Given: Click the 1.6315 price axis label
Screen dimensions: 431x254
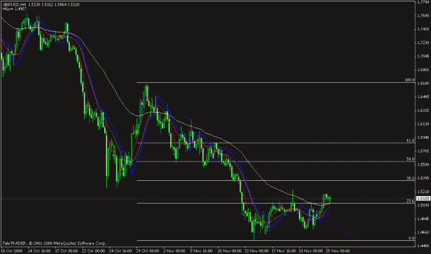Looking at the screenshot, I should pyautogui.click(x=423, y=110).
